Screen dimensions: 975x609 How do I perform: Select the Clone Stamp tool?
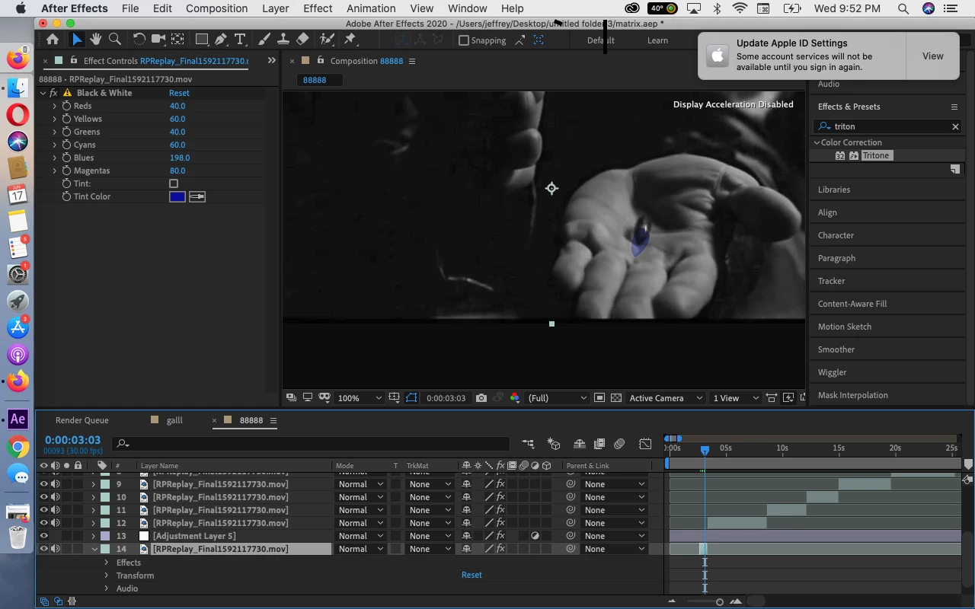tap(283, 40)
